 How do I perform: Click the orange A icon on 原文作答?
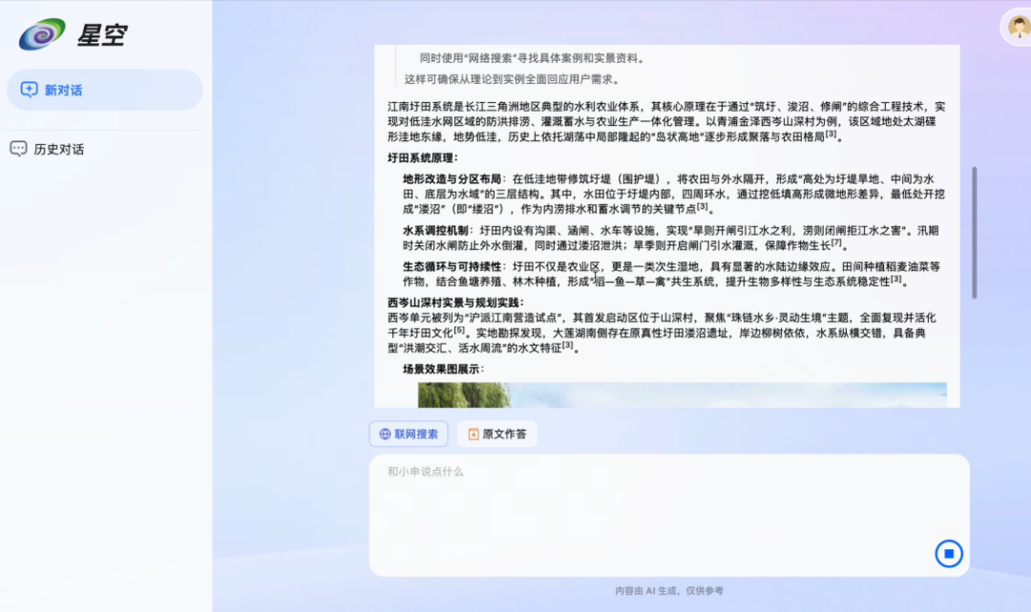point(472,433)
